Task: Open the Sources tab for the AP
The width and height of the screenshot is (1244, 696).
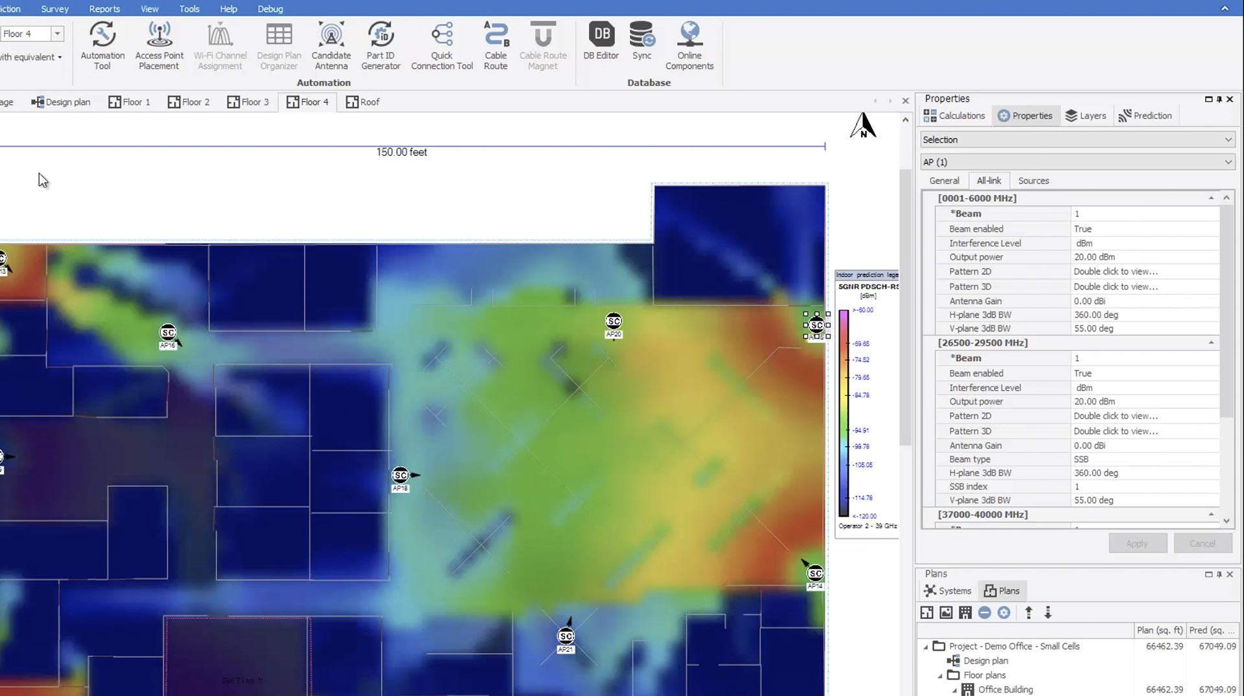Action: (x=1033, y=181)
